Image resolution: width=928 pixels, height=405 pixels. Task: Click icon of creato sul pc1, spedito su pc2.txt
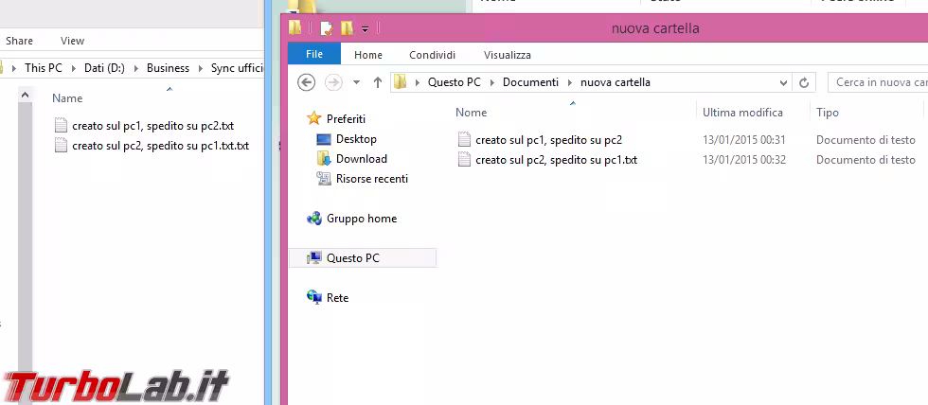61,125
